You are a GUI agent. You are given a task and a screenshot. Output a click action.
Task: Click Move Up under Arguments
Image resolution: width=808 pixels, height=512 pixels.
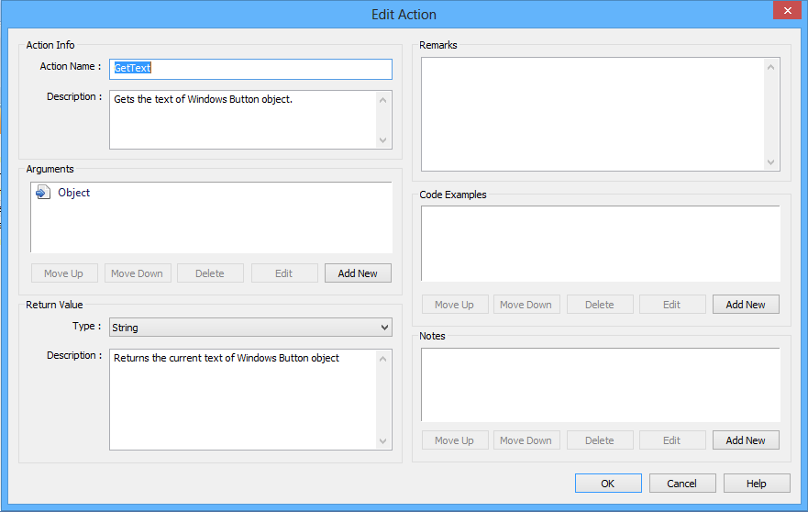[x=64, y=273]
